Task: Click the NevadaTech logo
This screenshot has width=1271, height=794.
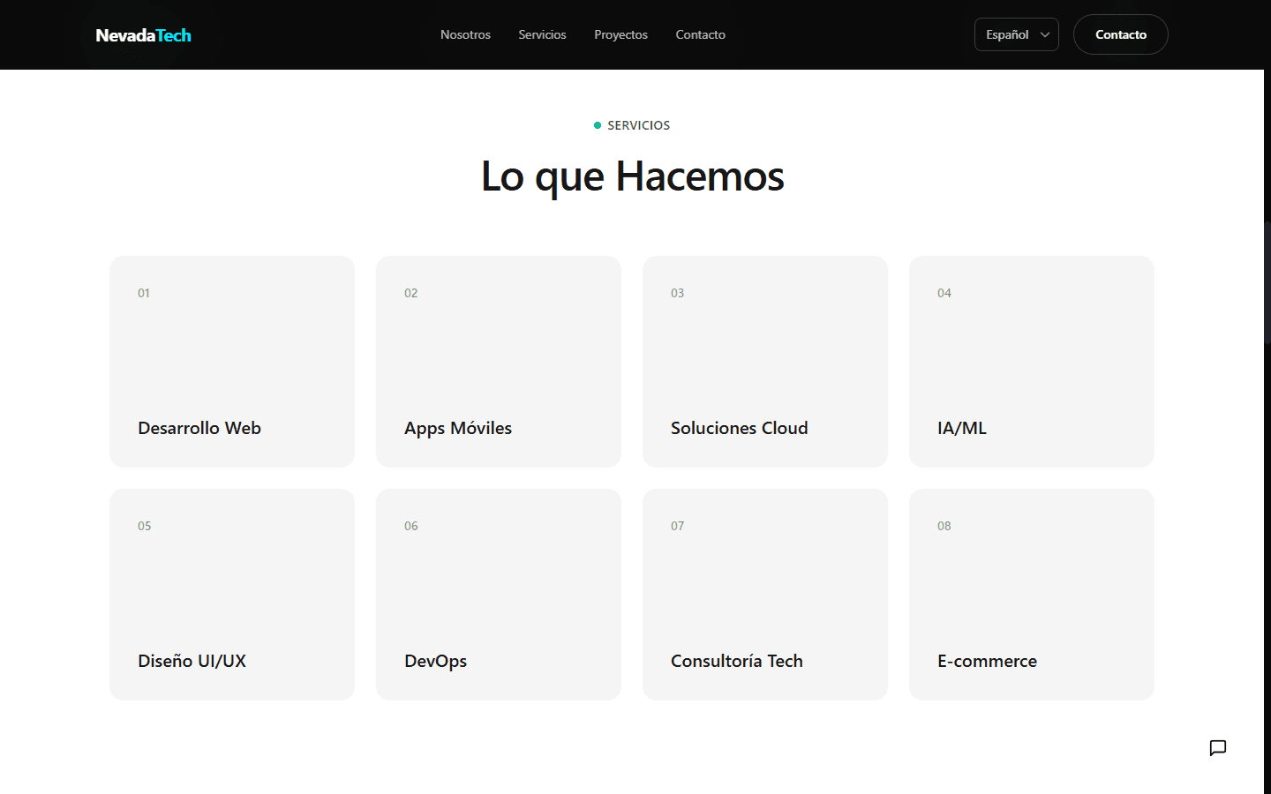Action: point(143,35)
